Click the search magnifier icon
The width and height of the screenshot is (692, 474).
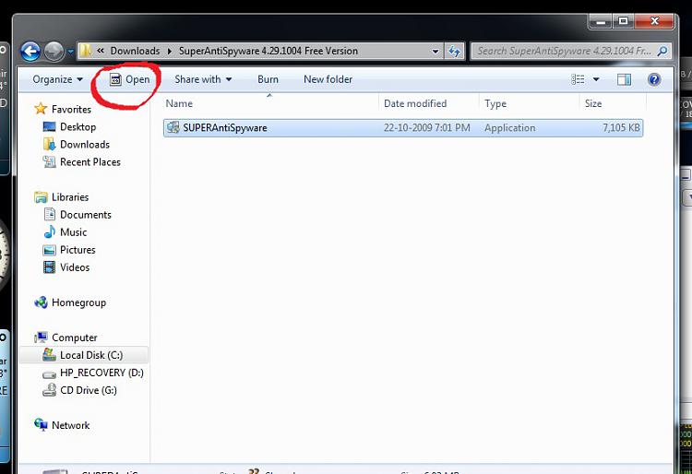pyautogui.click(x=662, y=51)
